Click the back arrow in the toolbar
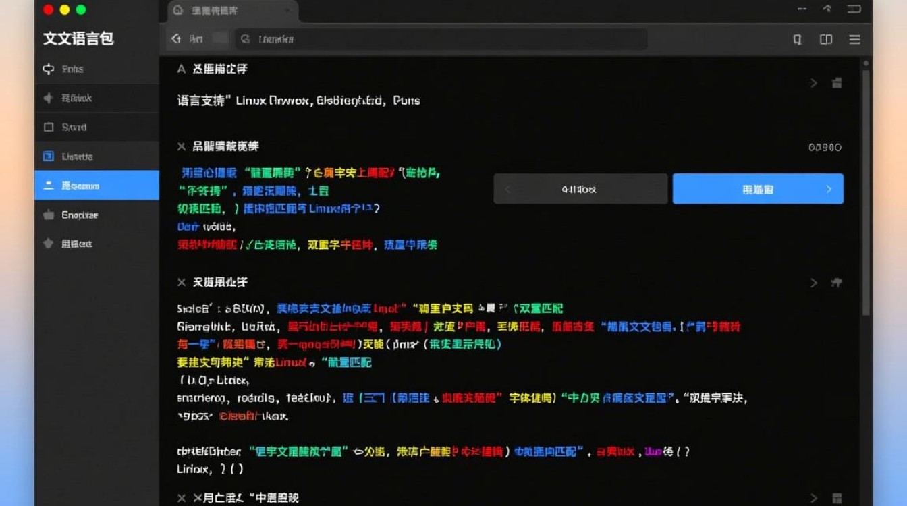Image resolution: width=907 pixels, height=506 pixels. (175, 39)
